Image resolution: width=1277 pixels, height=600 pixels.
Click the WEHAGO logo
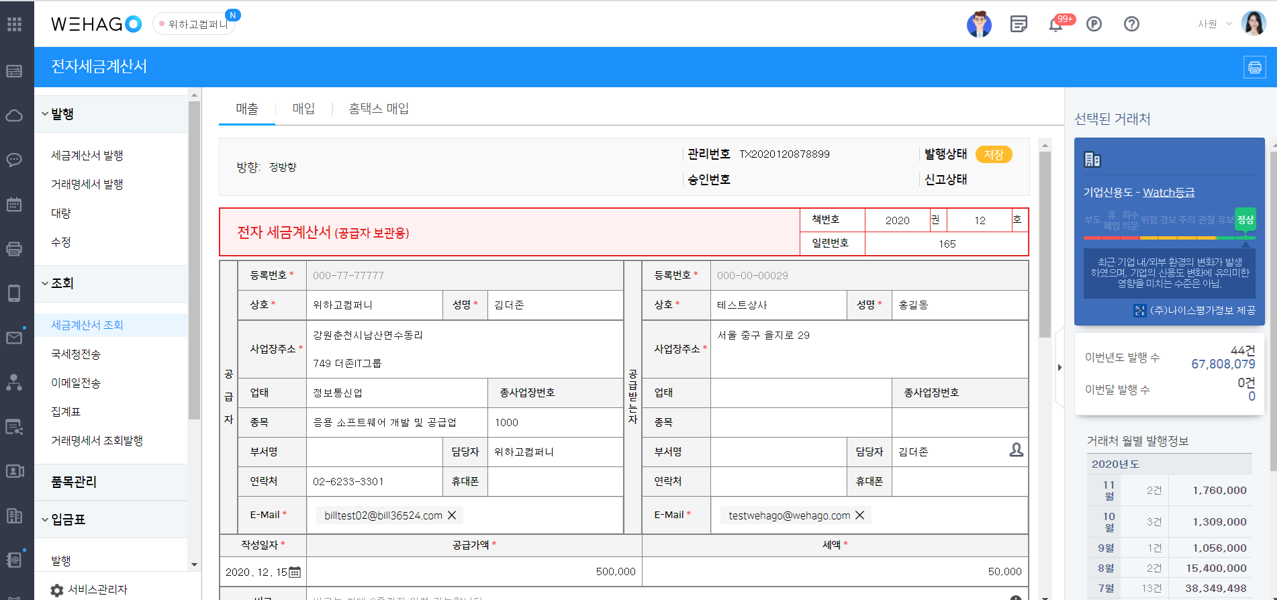[x=96, y=24]
